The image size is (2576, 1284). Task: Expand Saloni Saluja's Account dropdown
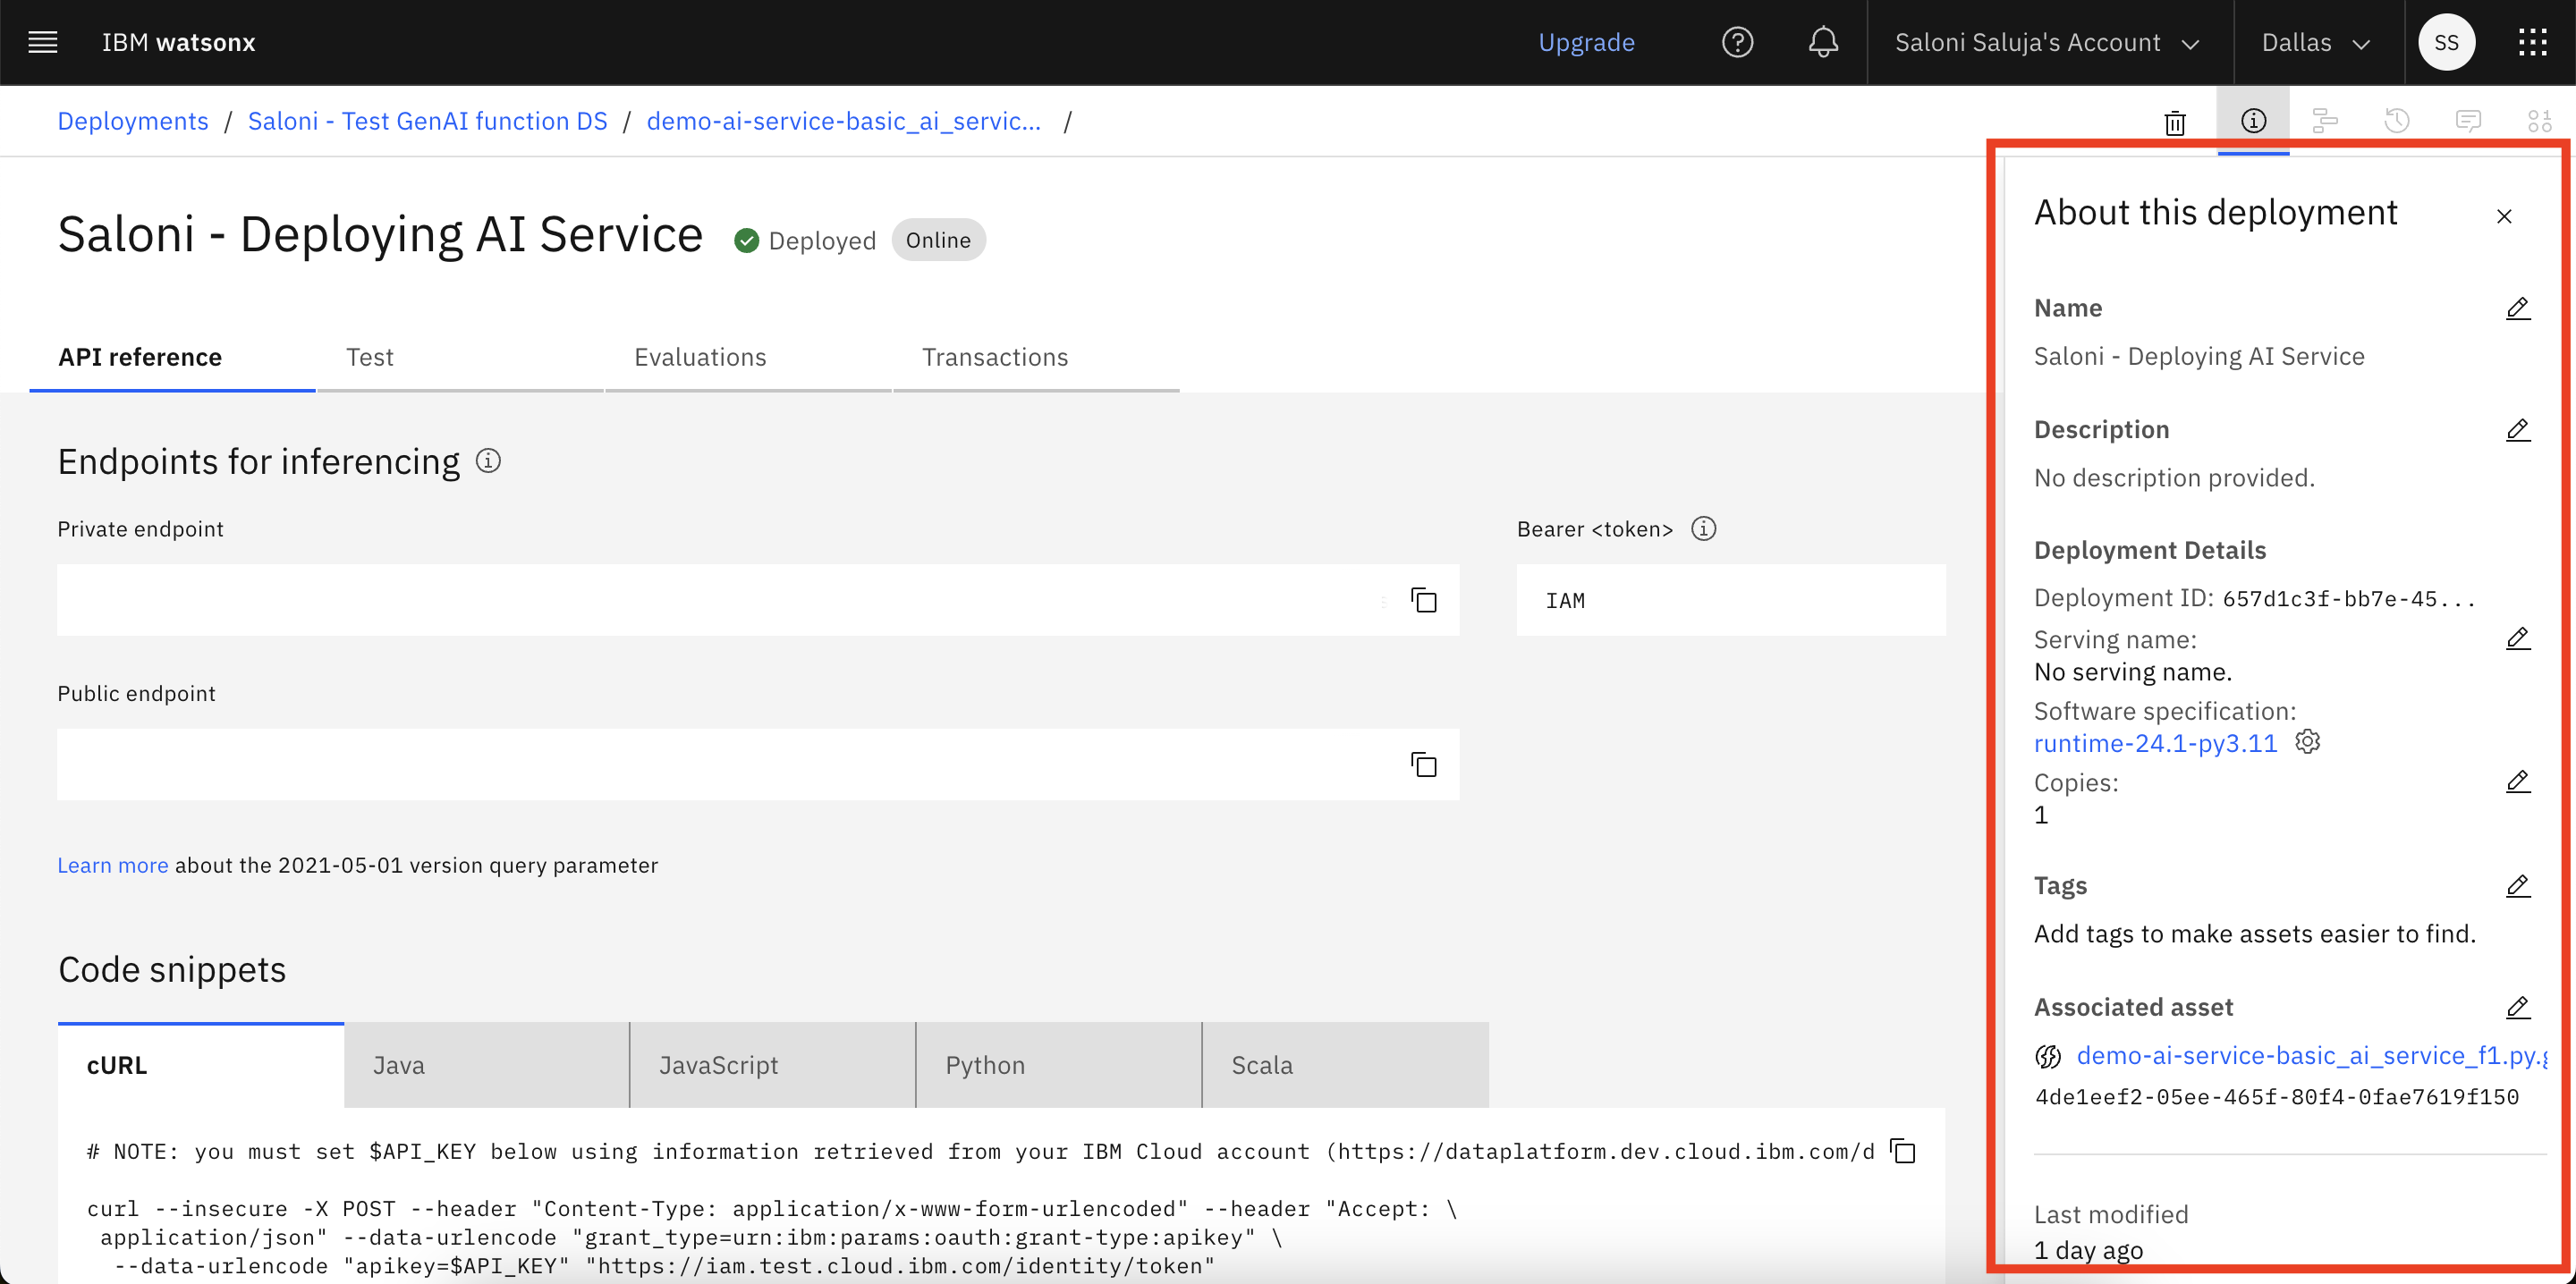pyautogui.click(x=2047, y=42)
